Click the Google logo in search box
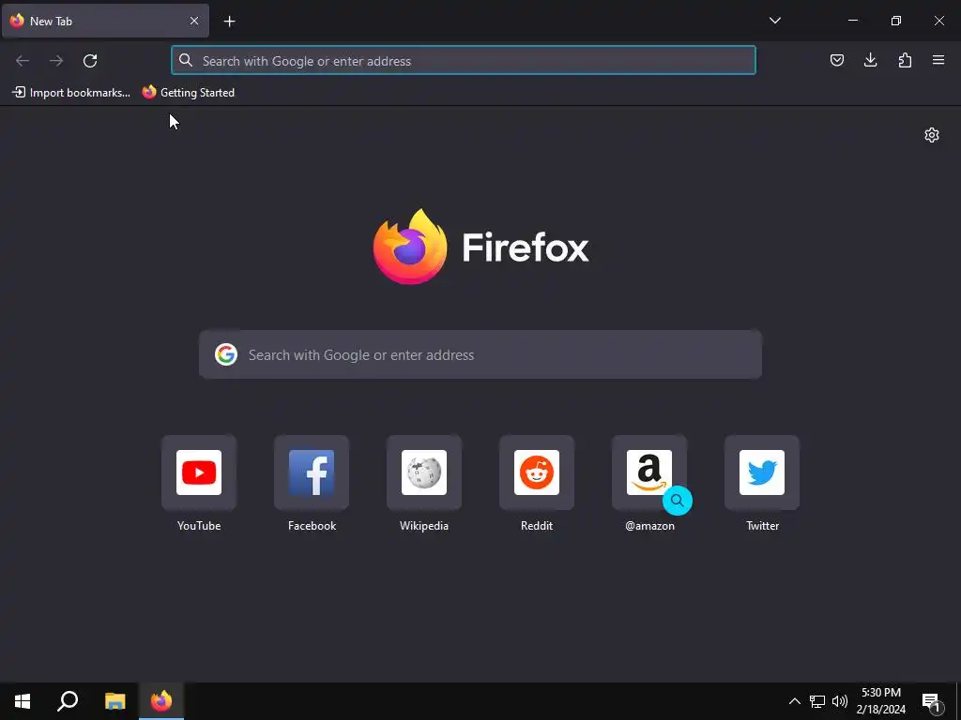This screenshot has height=720, width=961. click(x=226, y=354)
